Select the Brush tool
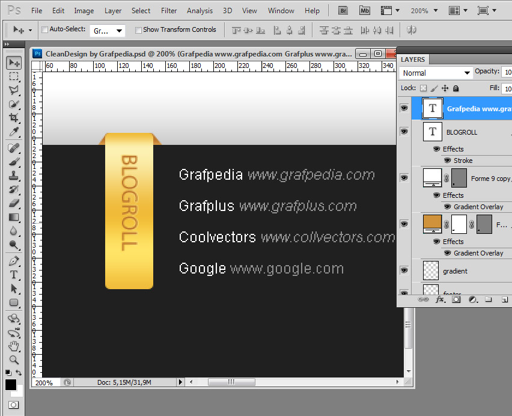This screenshot has height=416, width=512. coord(14,162)
